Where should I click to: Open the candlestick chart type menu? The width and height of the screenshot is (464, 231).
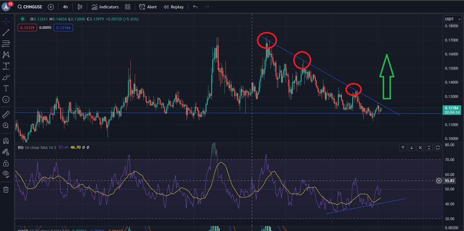(80, 7)
